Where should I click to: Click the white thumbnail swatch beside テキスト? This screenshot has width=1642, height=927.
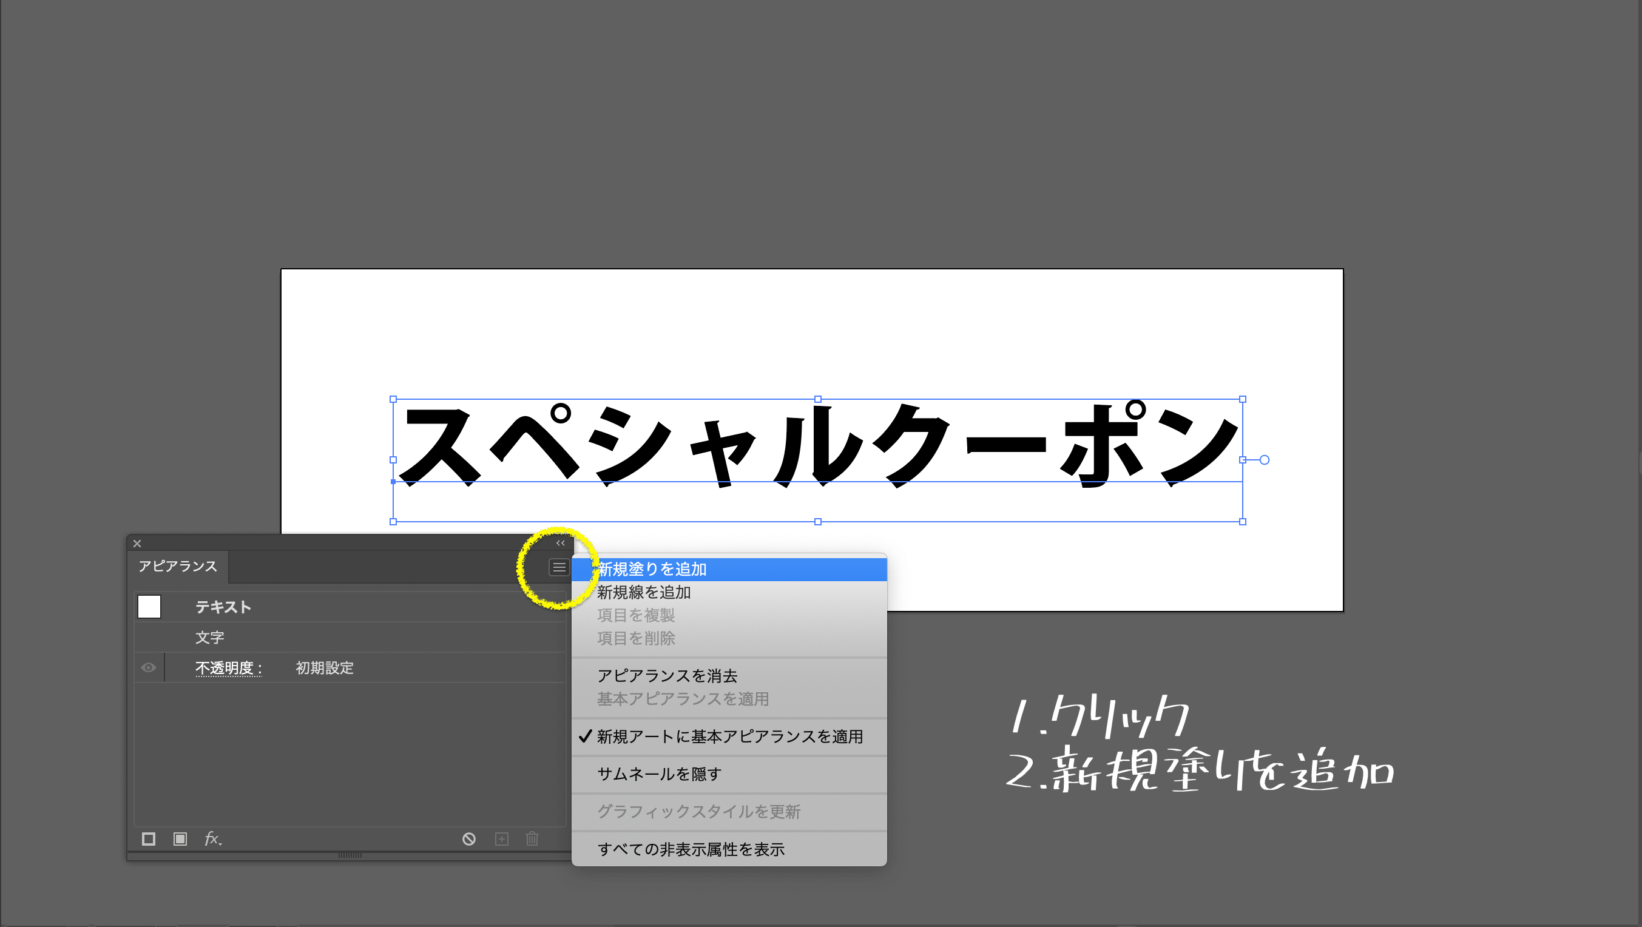(x=149, y=607)
